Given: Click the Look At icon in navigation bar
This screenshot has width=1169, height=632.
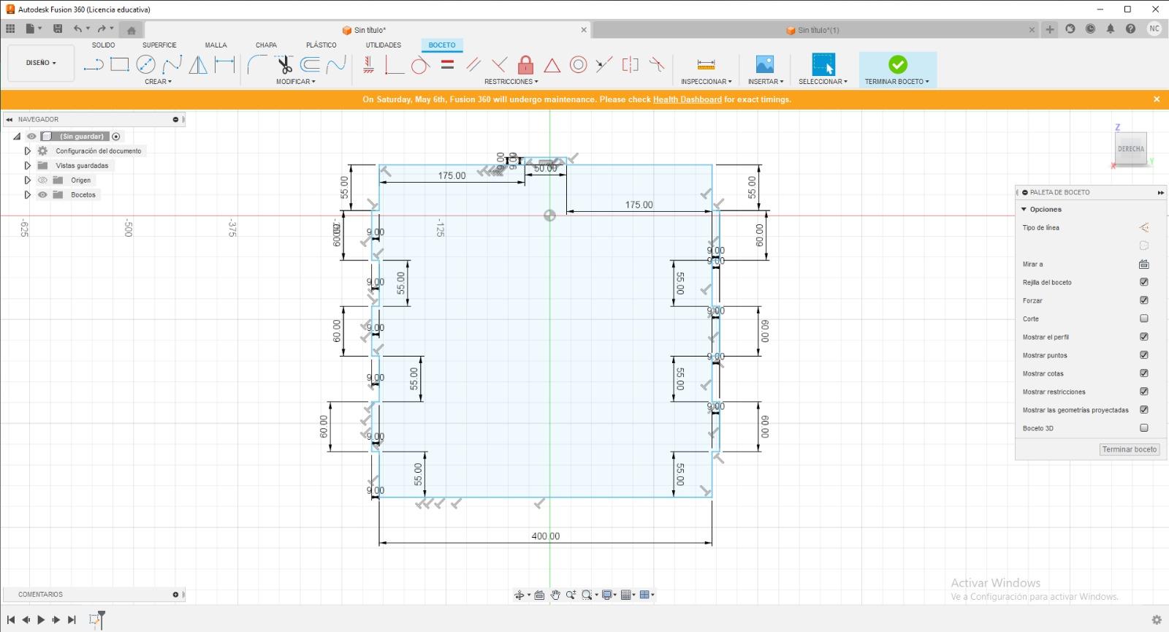Looking at the screenshot, I should (x=539, y=595).
